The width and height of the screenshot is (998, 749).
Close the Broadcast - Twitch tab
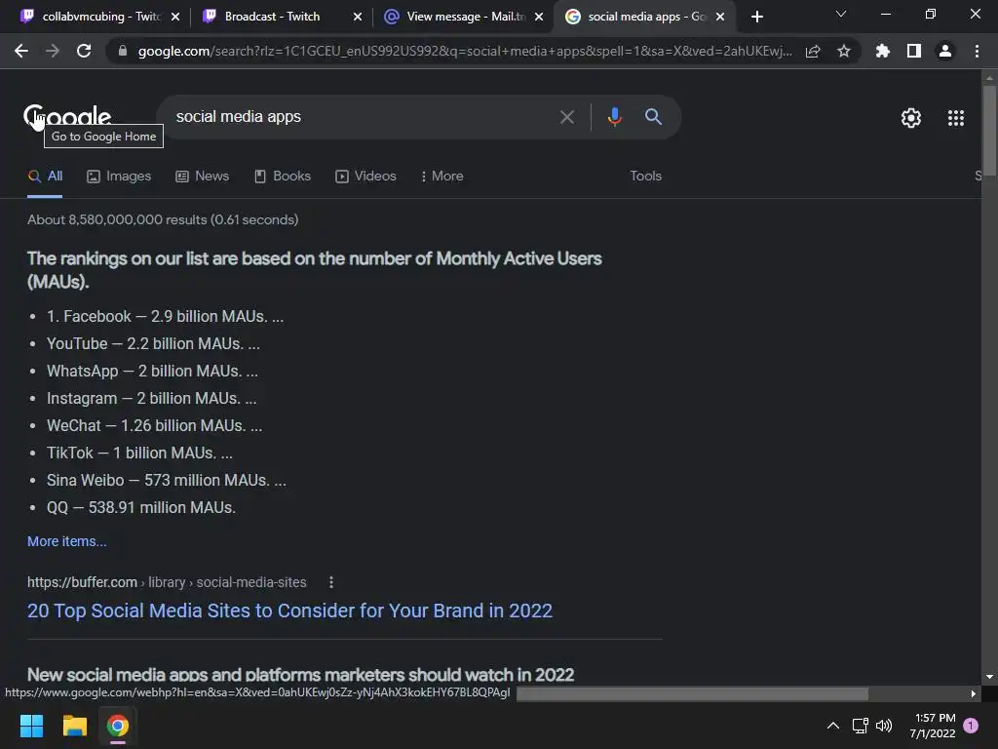(358, 17)
